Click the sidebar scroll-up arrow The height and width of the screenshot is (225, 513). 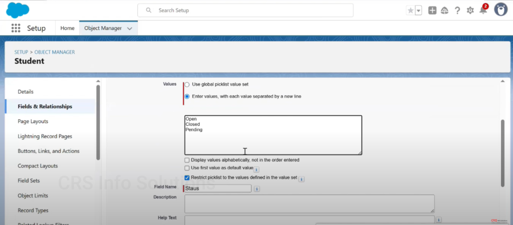98,81
